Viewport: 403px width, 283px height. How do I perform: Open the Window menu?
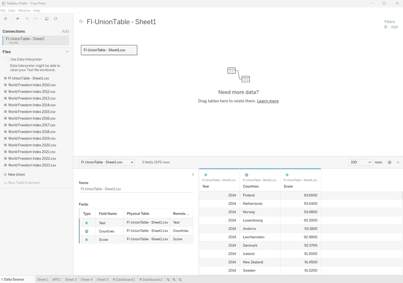24,11
